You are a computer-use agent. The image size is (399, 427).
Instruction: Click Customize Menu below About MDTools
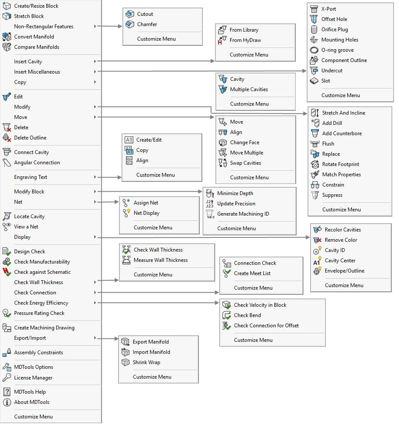[x=33, y=417]
